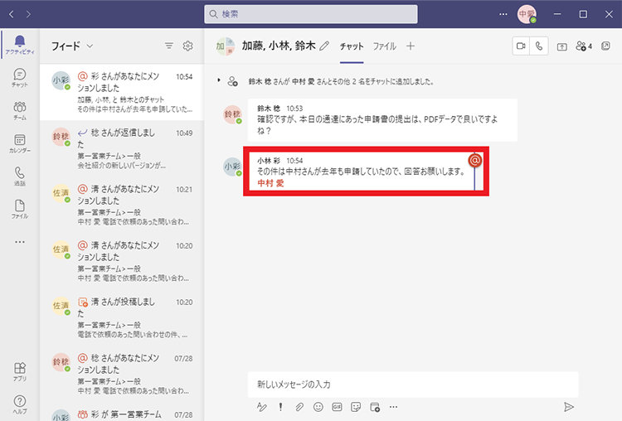Send the message with arrow icon
The image size is (622, 421).
pos(568,407)
